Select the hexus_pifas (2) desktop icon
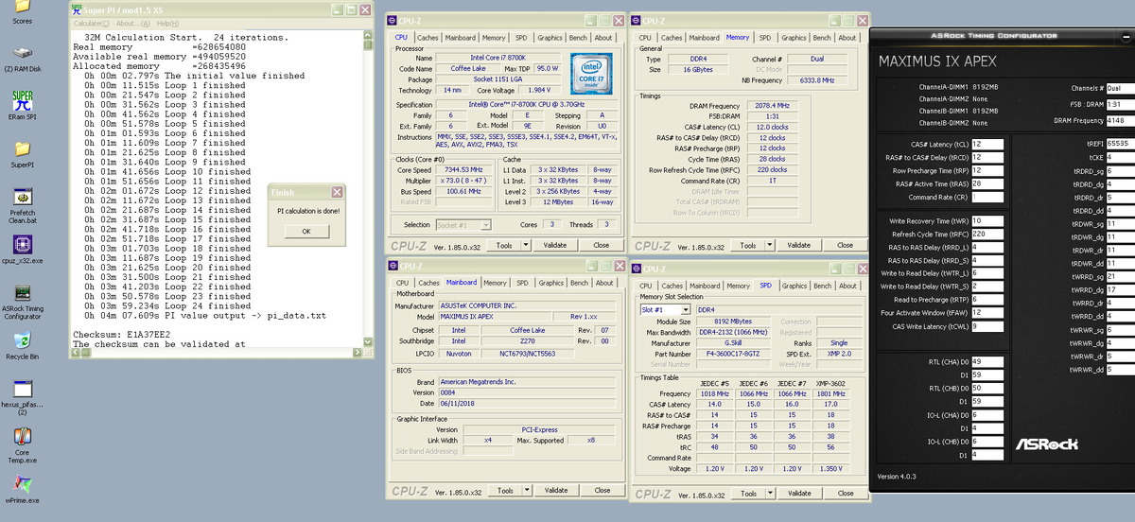 [22, 397]
